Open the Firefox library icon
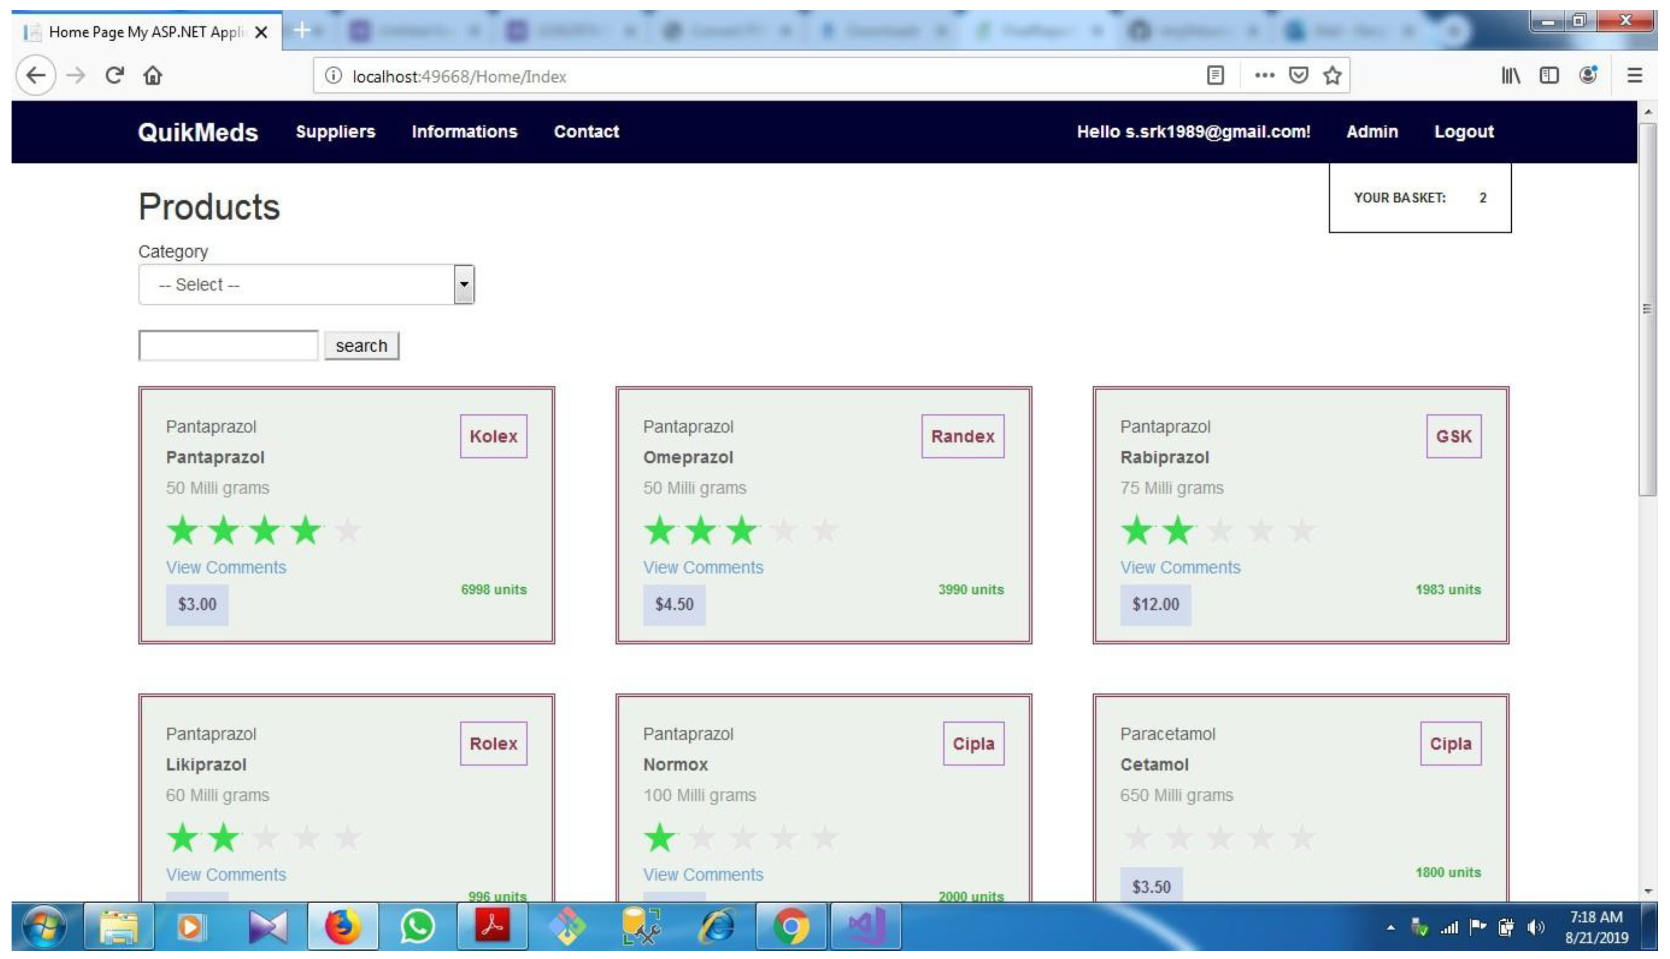1670x959 pixels. point(1511,75)
